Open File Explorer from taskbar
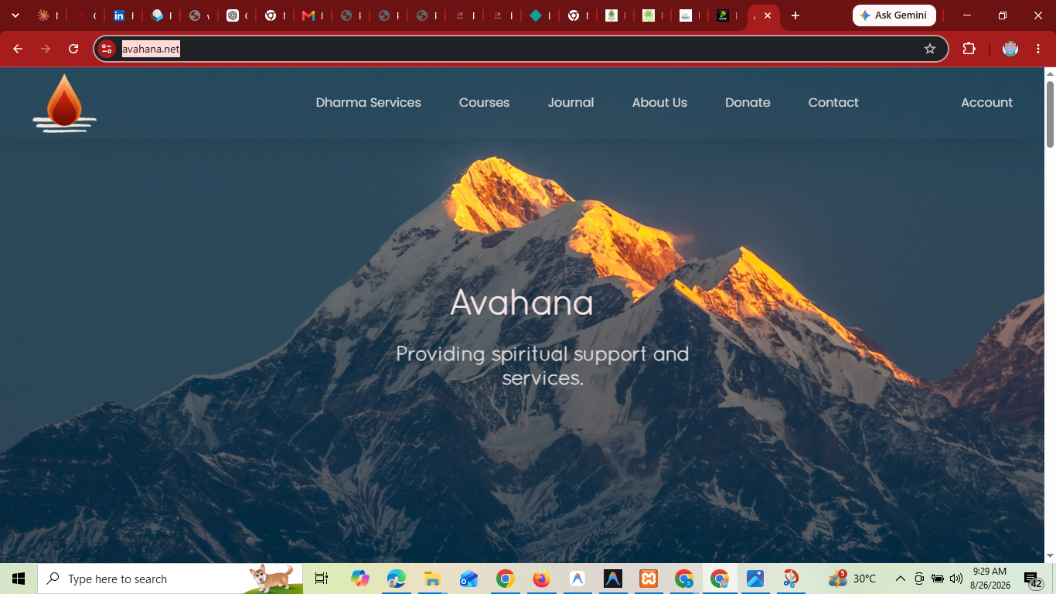Image resolution: width=1056 pixels, height=594 pixels. pyautogui.click(x=432, y=579)
